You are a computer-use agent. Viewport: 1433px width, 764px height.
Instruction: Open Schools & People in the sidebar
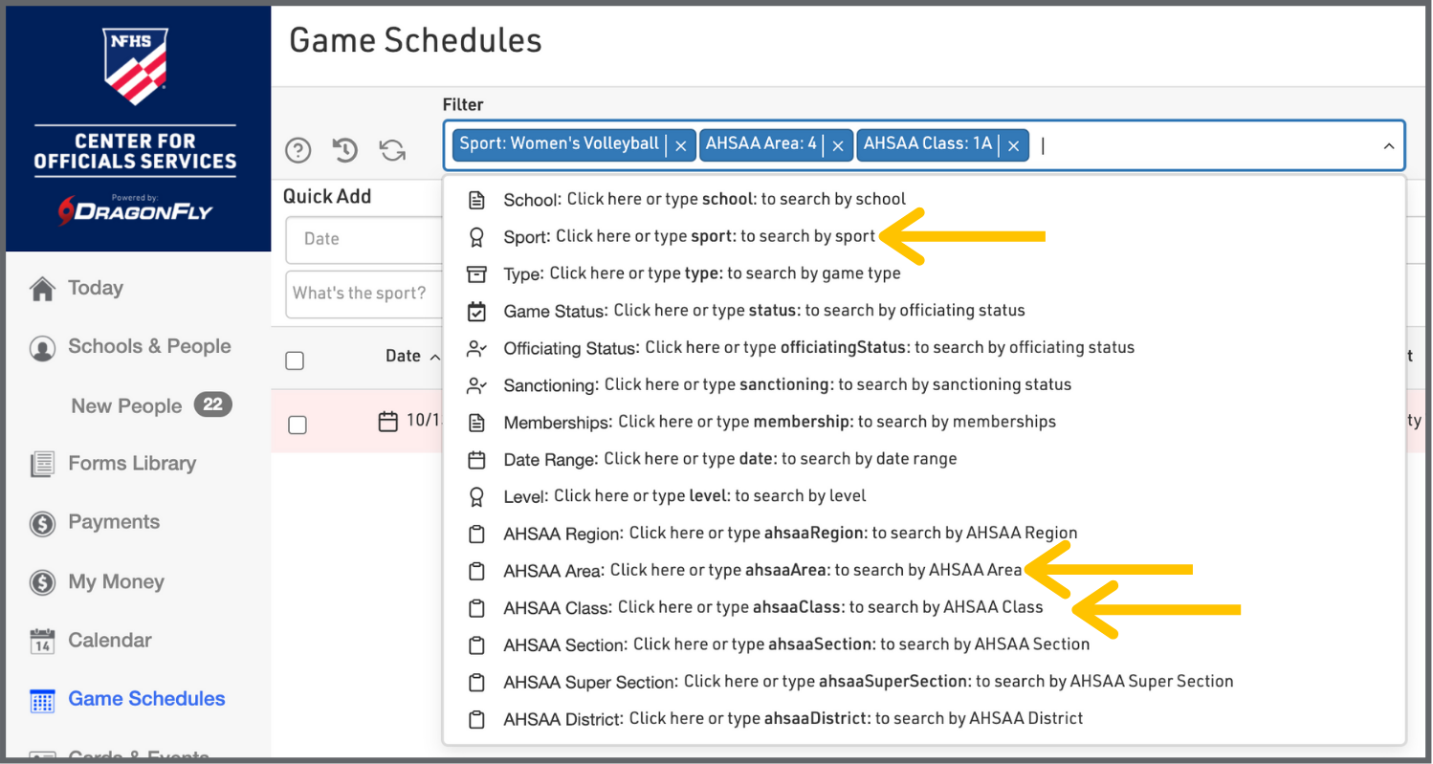(148, 347)
